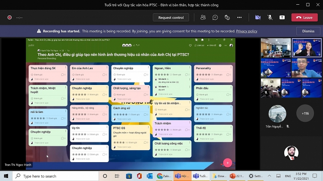
Task: Select the waving presenter video thumbnail
Action: [x=307, y=48]
